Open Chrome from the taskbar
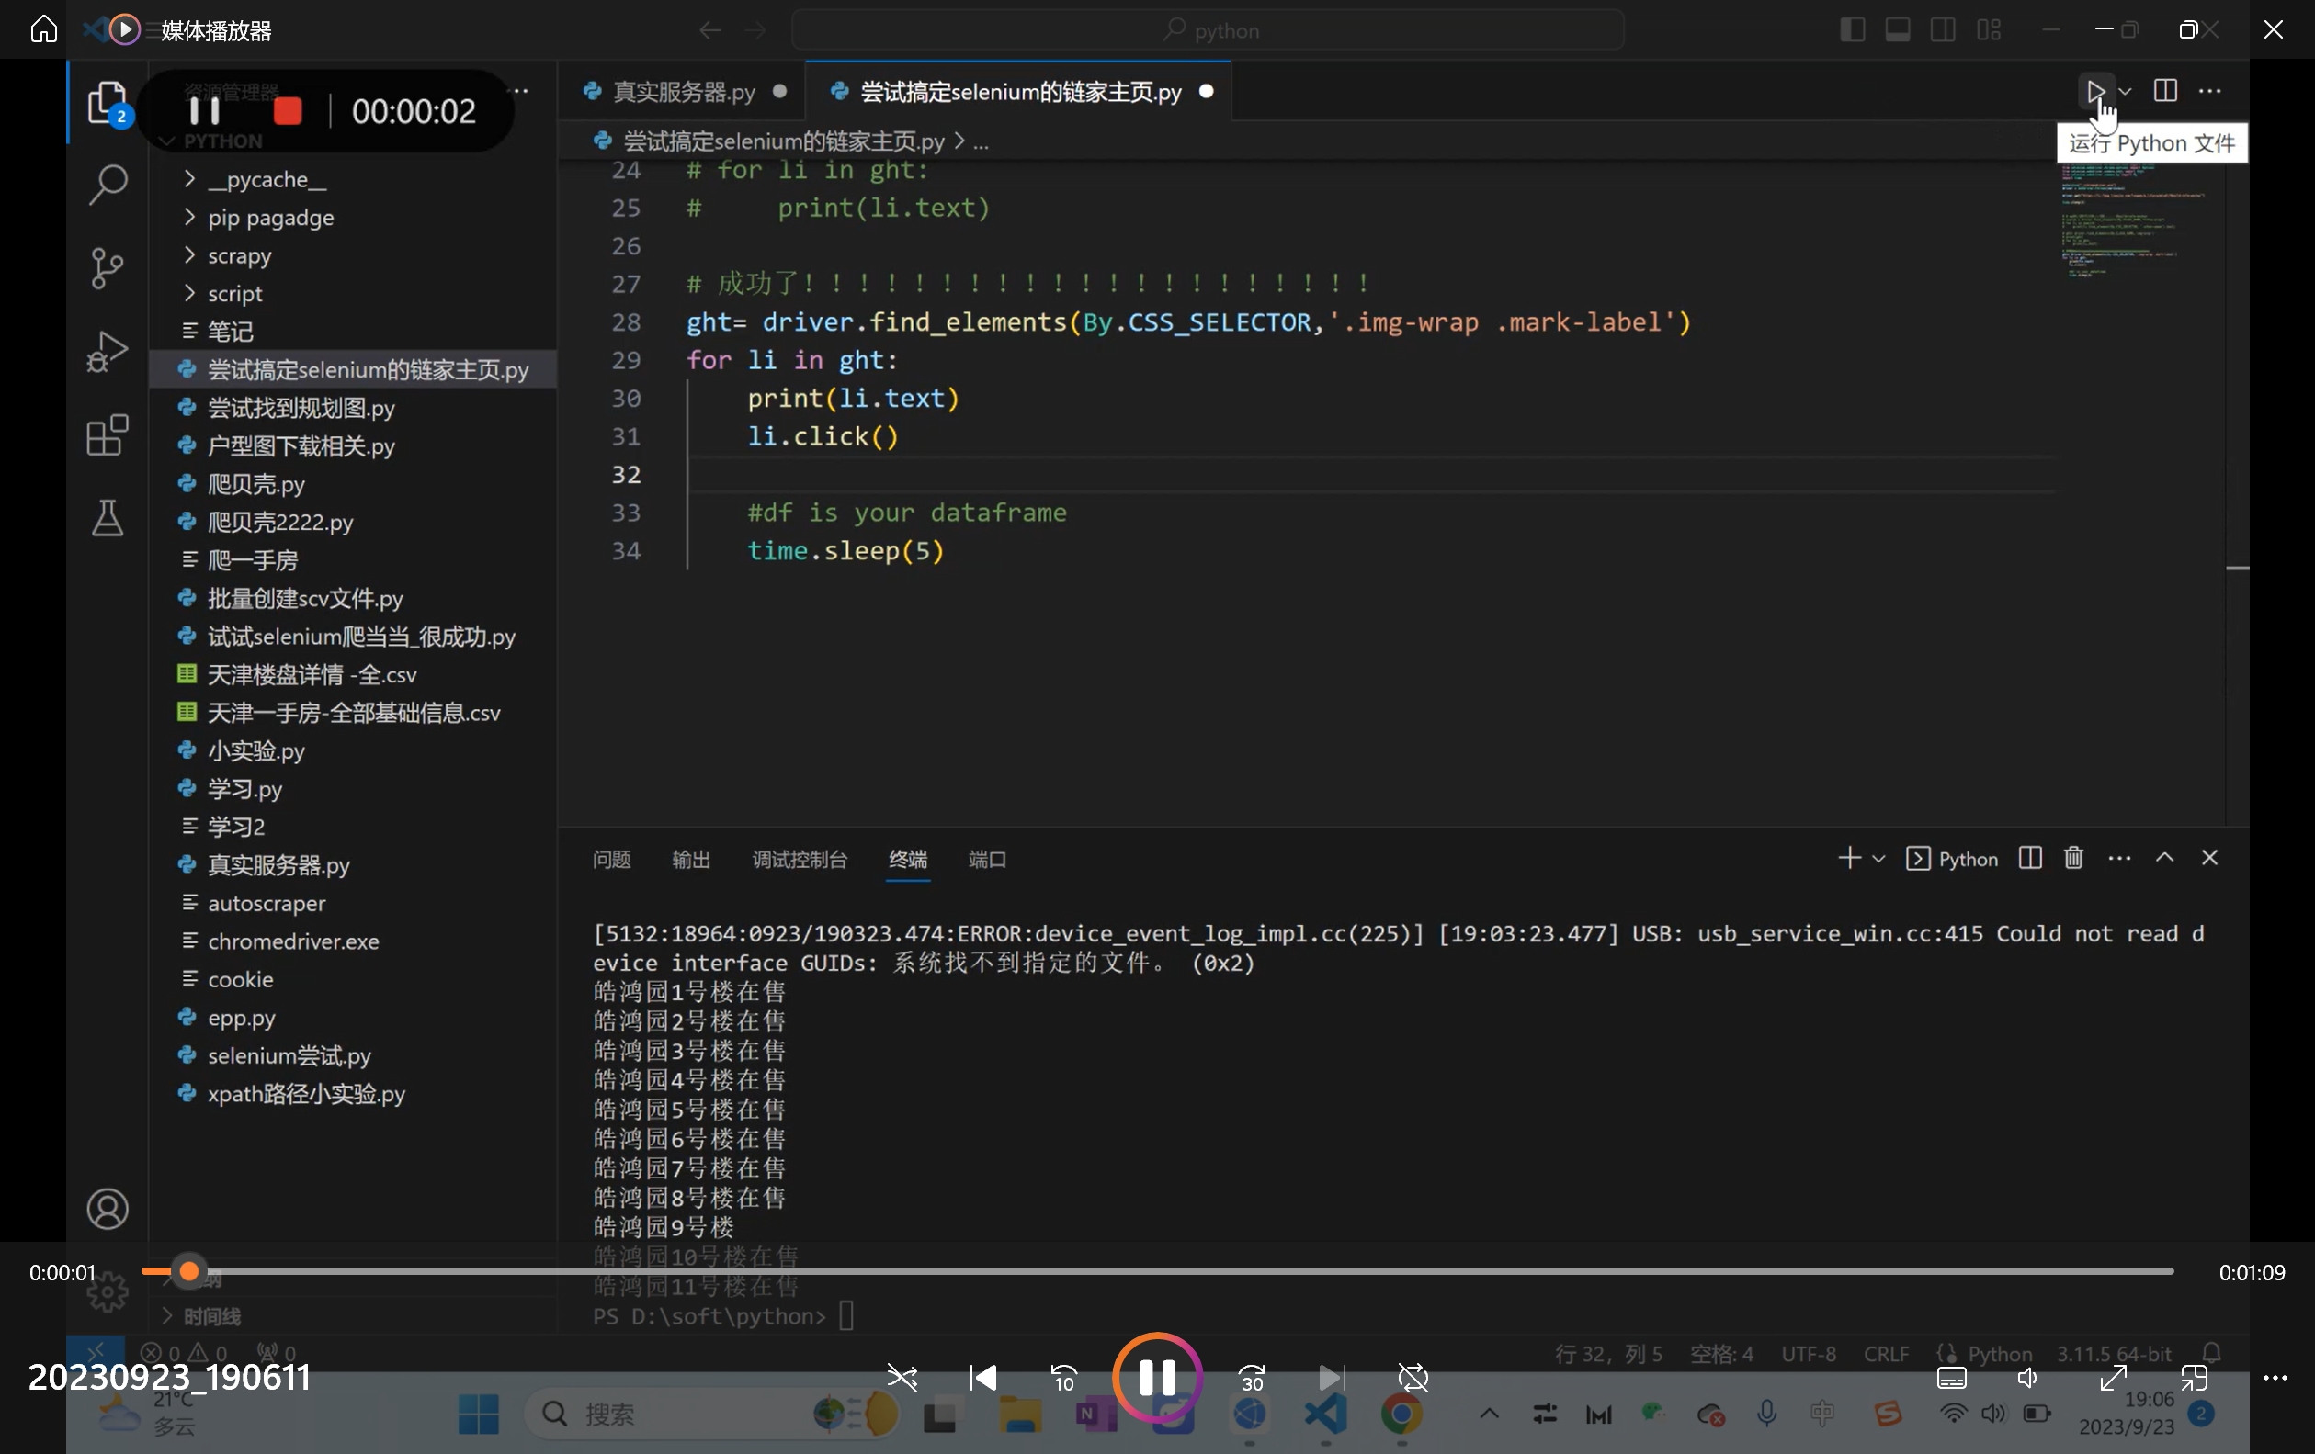Screen dimensions: 2315x1454 click(x=1401, y=1414)
